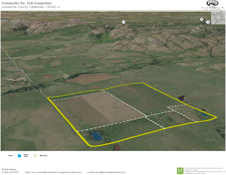The image size is (226, 175).
Task: Click the dark pond outside the northeast boundary
Action: coord(181,98)
